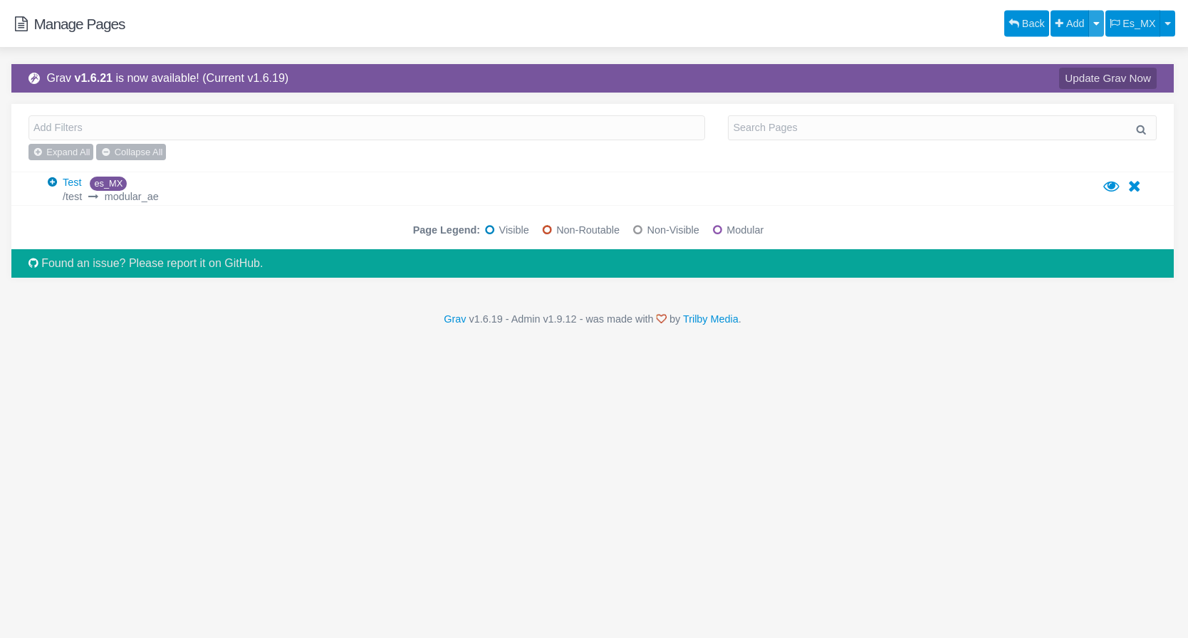Click the GitHub icon in teal bar

point(33,263)
